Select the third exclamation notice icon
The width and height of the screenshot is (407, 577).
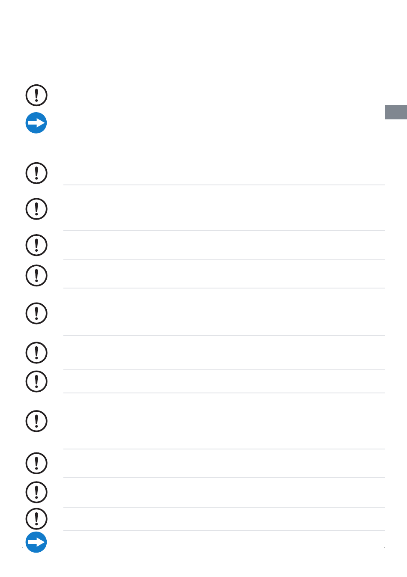[x=36, y=209]
